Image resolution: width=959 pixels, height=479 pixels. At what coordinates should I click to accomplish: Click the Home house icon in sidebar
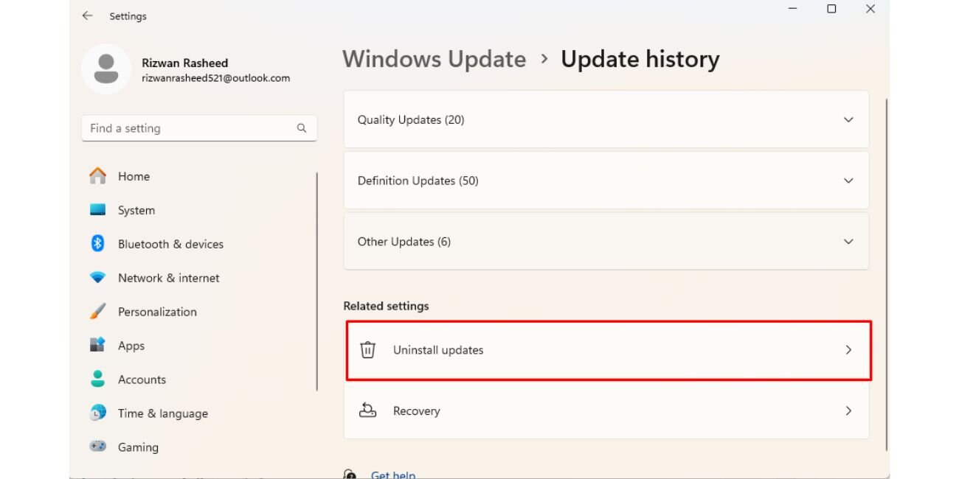pos(97,176)
